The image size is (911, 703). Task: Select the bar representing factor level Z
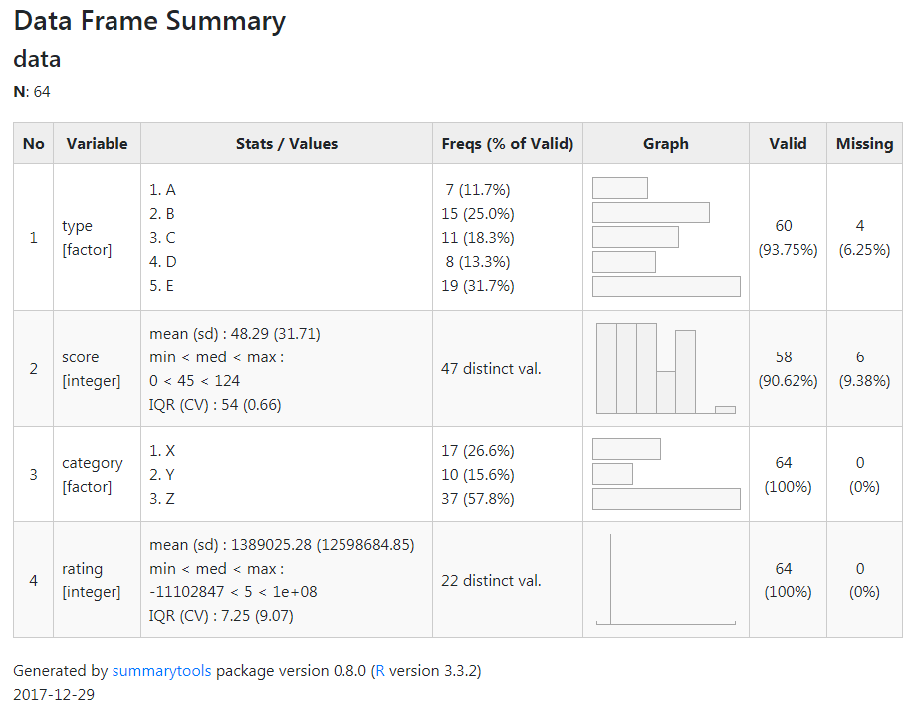click(665, 498)
